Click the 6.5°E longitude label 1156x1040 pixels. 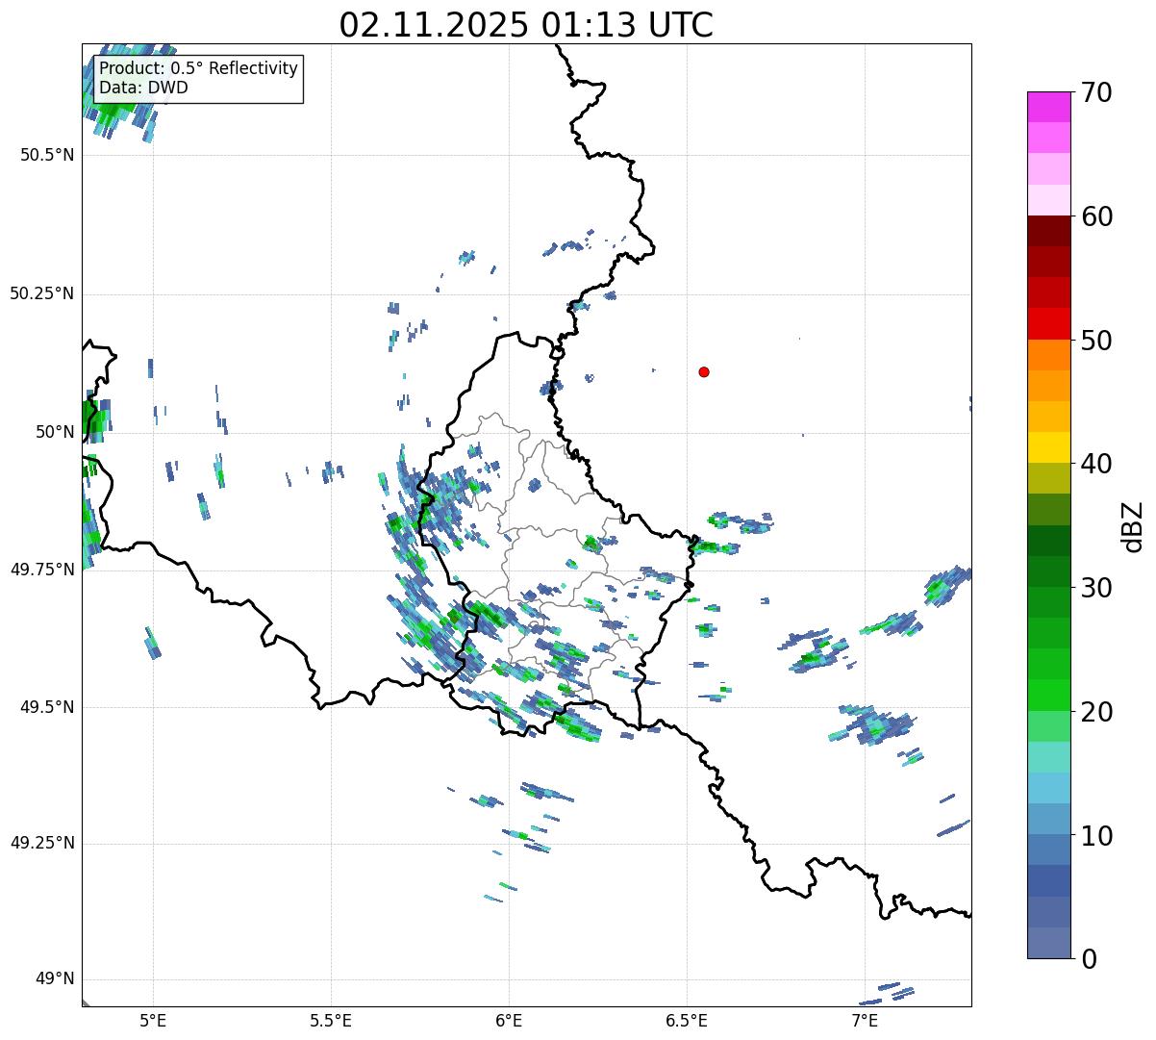687,1020
